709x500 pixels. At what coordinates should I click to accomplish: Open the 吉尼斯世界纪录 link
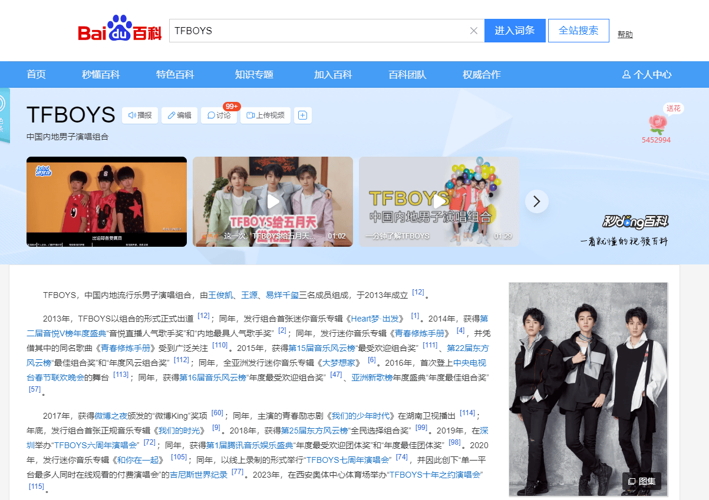coord(199,475)
